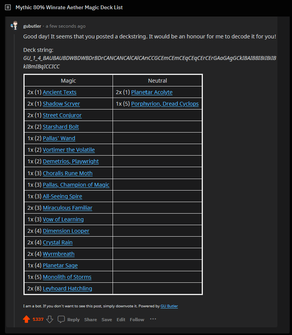Click the comment bubble reply icon
The image size is (292, 335).
tap(61, 319)
